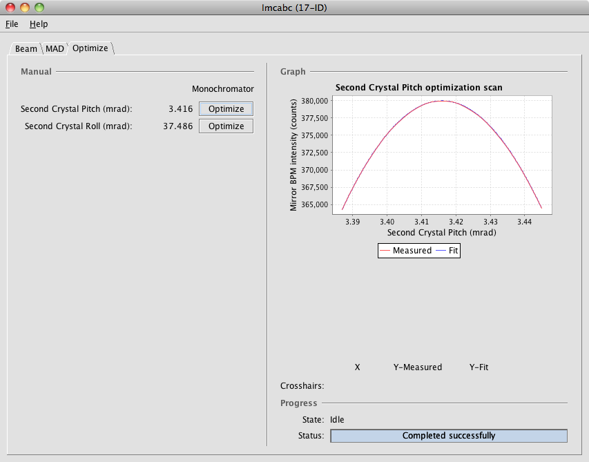Minimize the window with the yellow button

25,8
